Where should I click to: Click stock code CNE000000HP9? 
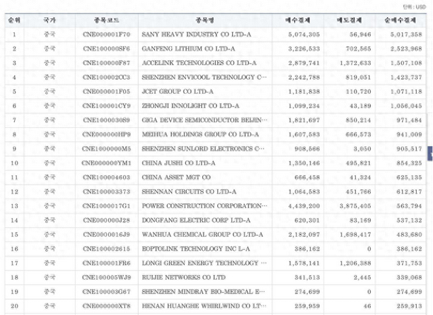pos(107,135)
